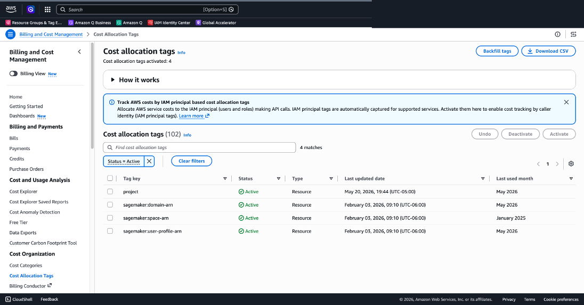
Task: Sort by Tag key column arrow
Action: [x=225, y=178]
